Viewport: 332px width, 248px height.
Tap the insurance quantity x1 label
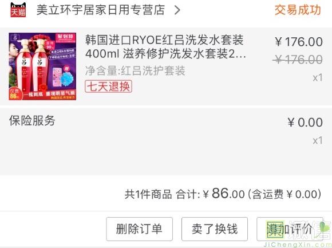pyautogui.click(x=318, y=141)
